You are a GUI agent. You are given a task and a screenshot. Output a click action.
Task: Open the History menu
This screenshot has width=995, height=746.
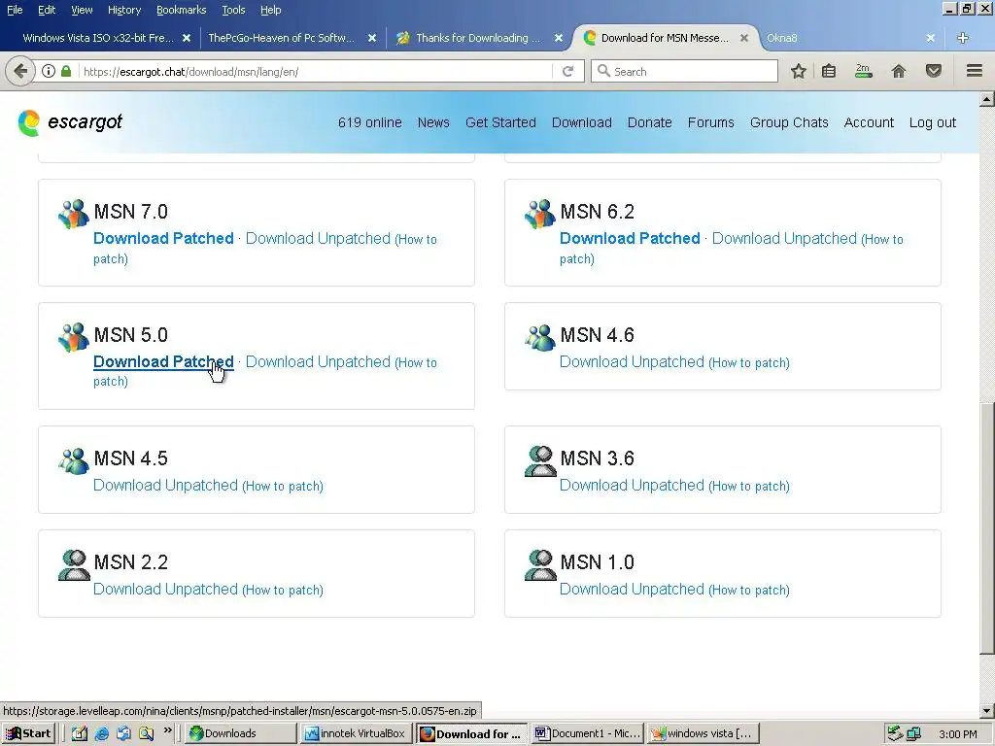tap(124, 10)
